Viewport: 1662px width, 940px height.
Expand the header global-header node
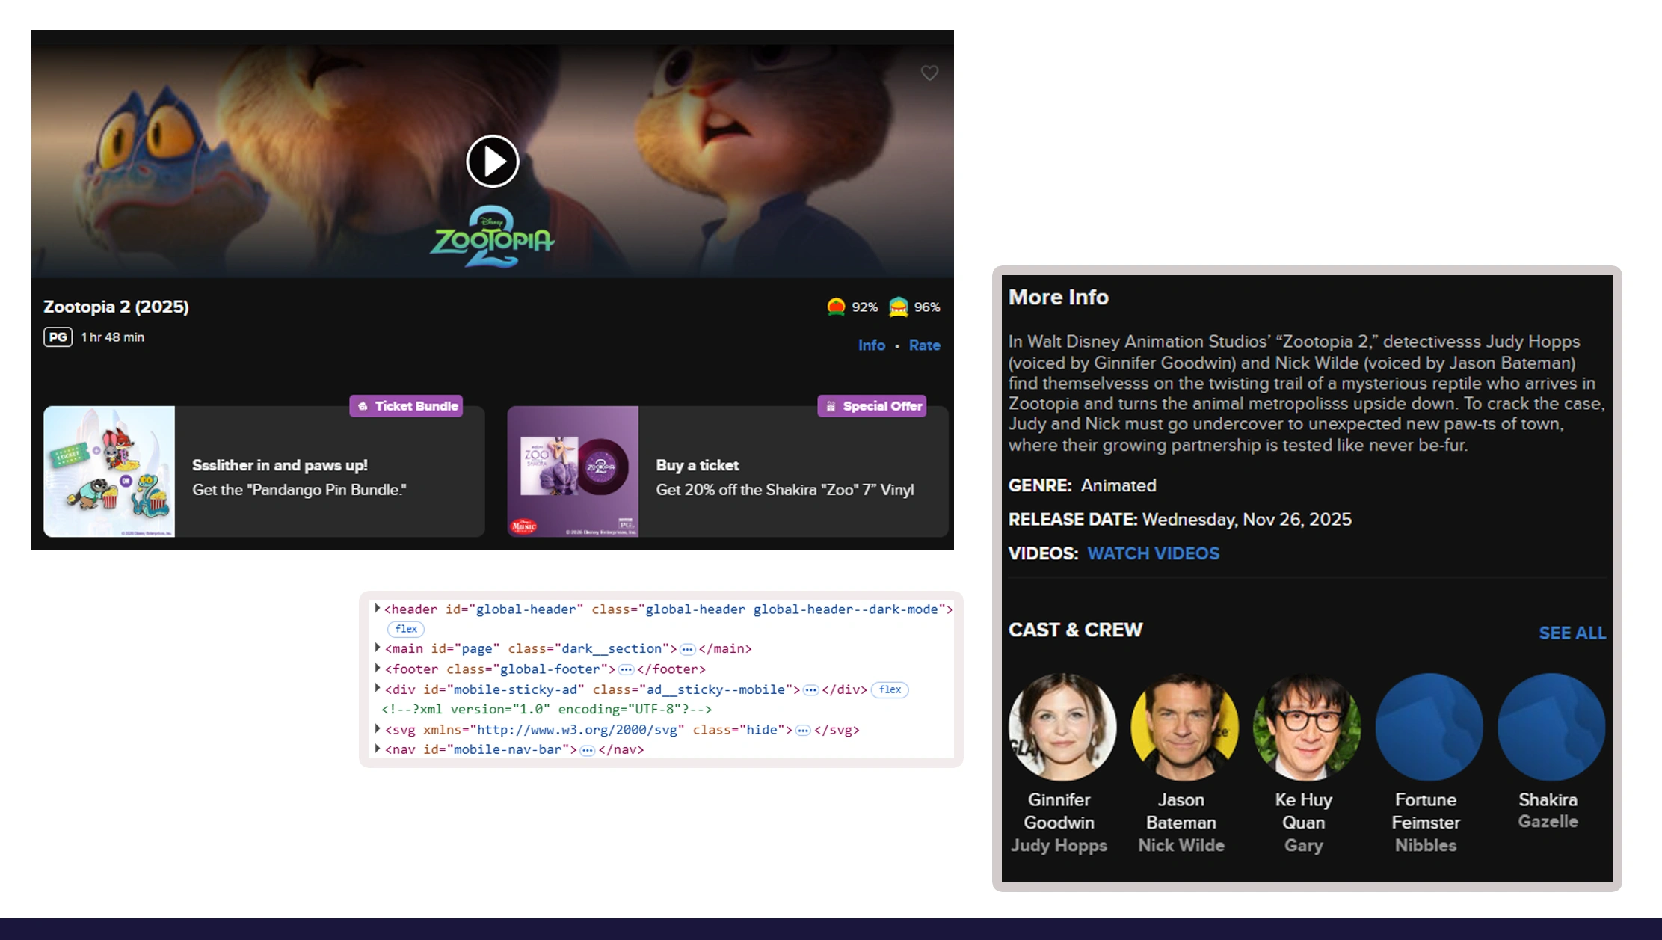point(378,609)
